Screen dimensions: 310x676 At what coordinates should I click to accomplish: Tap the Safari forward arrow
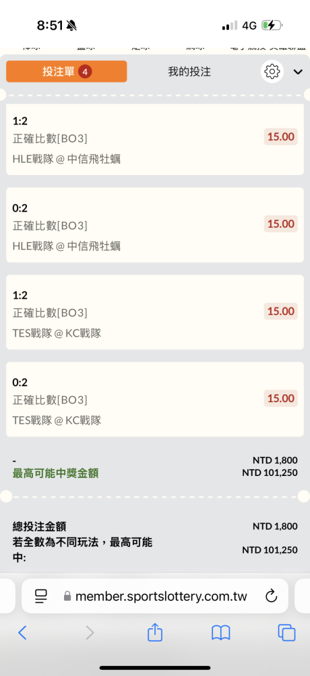(90, 633)
